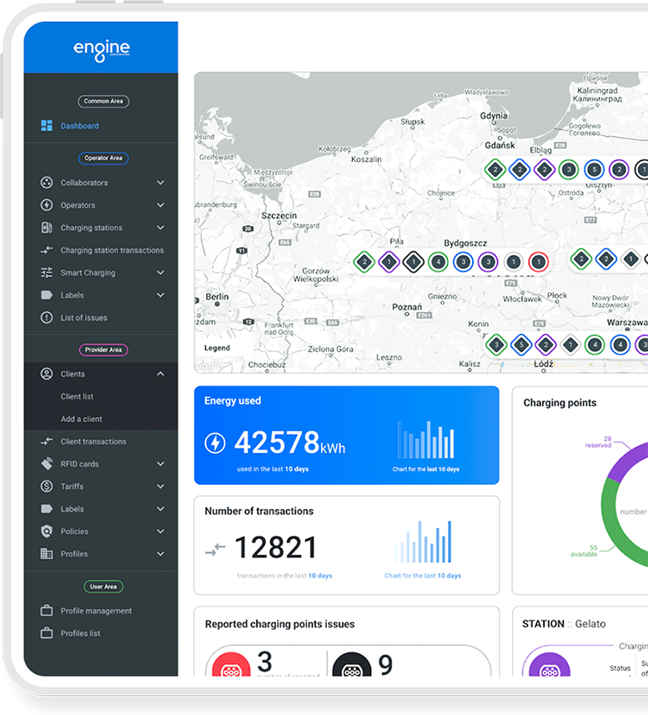The image size is (648, 715).
Task: Click the Tariffs dollar icon
Action: pyautogui.click(x=47, y=486)
